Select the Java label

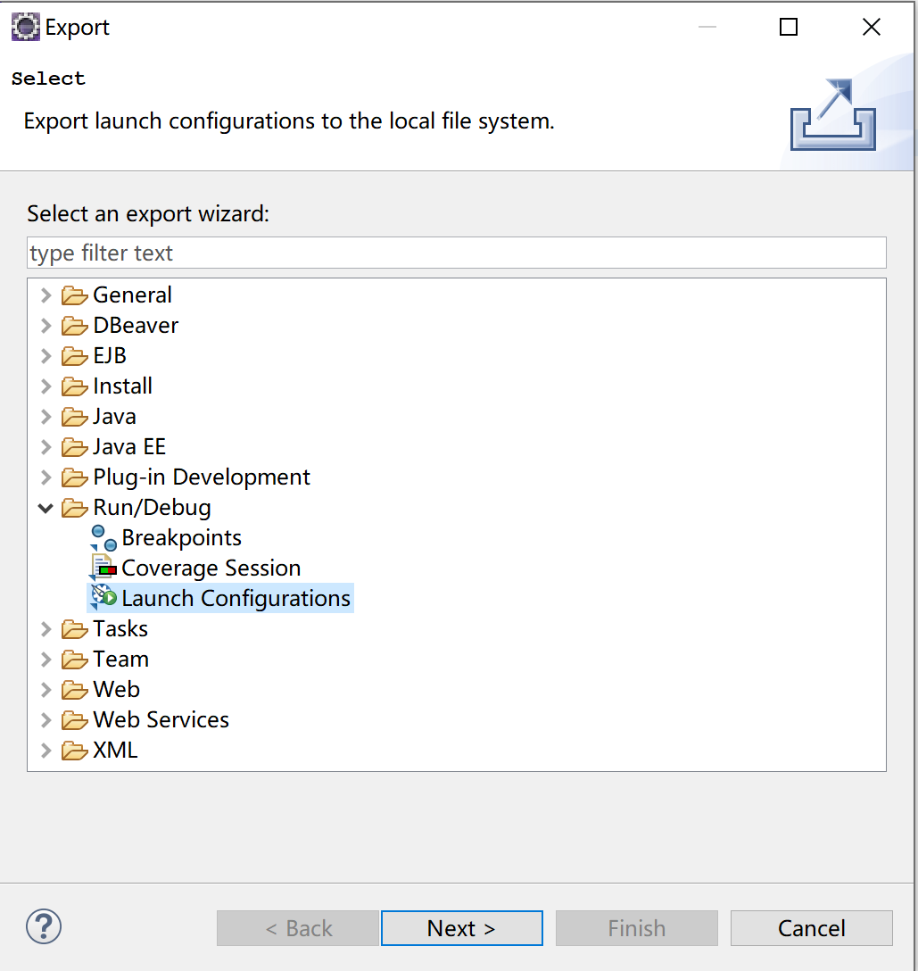[x=114, y=416]
